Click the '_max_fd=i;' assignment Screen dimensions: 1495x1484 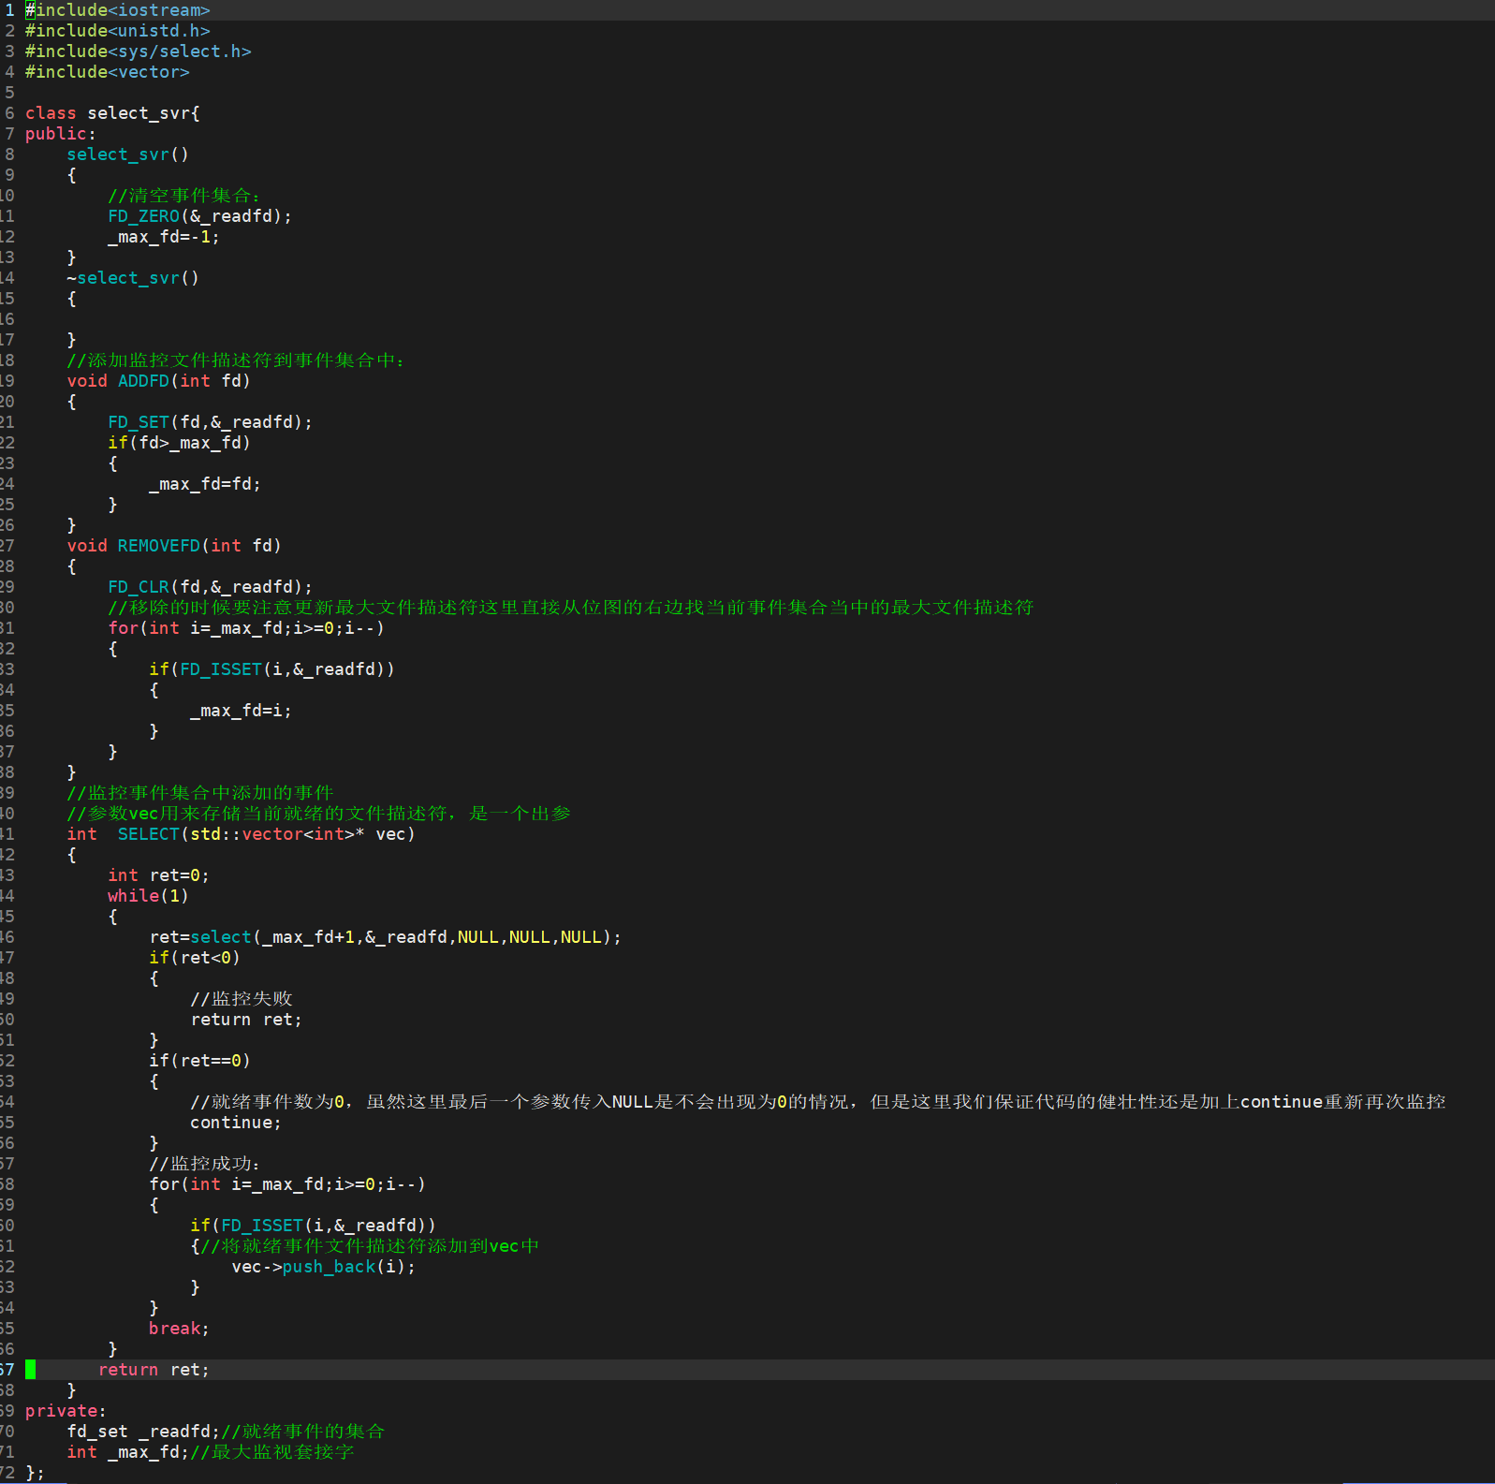click(241, 711)
